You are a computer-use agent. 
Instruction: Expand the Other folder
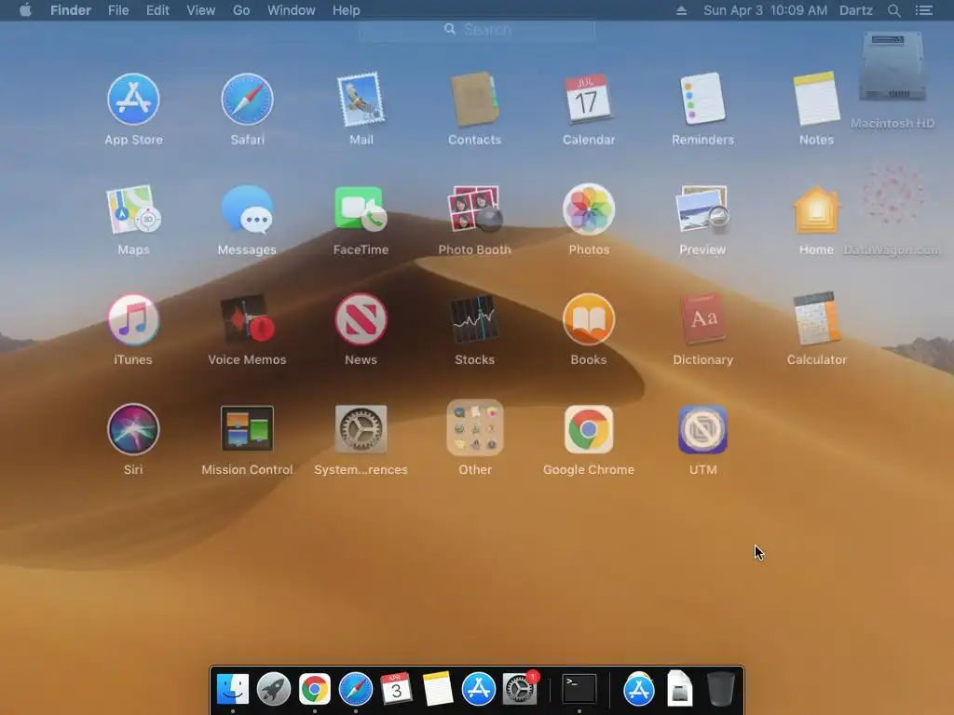point(474,427)
